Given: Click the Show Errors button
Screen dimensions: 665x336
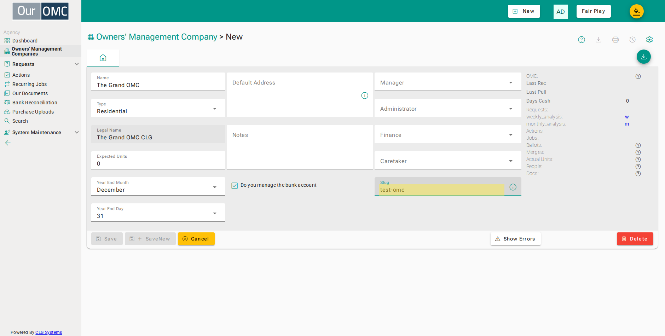Looking at the screenshot, I should 516,239.
